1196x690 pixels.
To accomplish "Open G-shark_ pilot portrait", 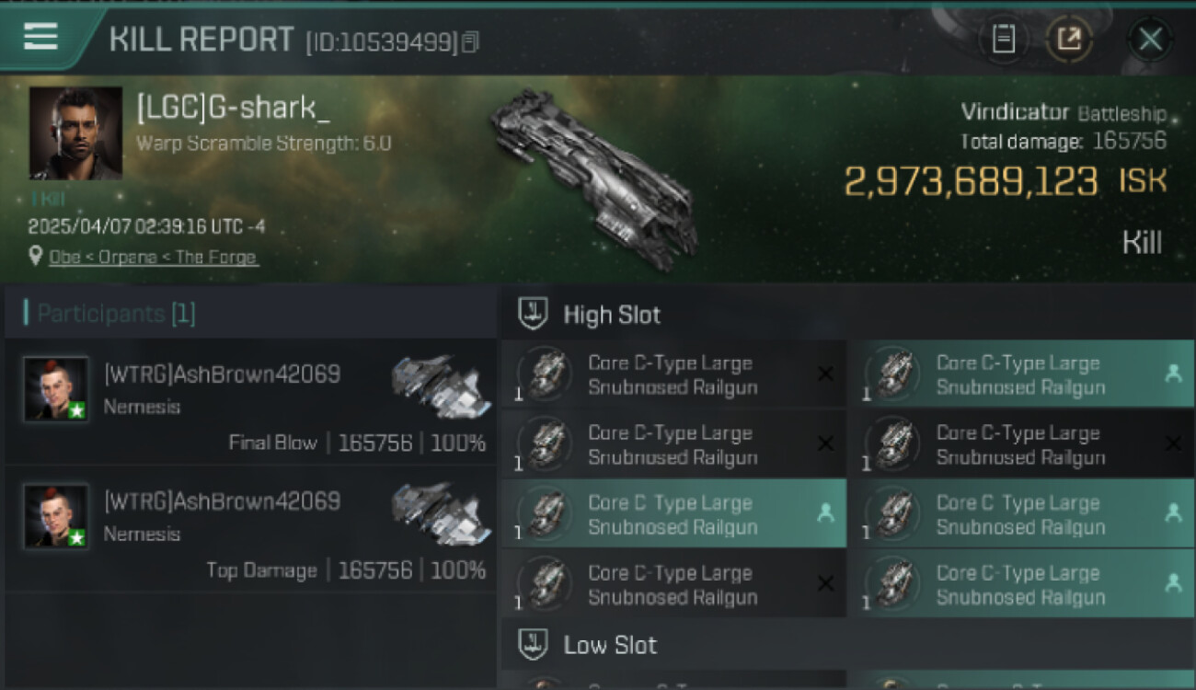I will (75, 133).
